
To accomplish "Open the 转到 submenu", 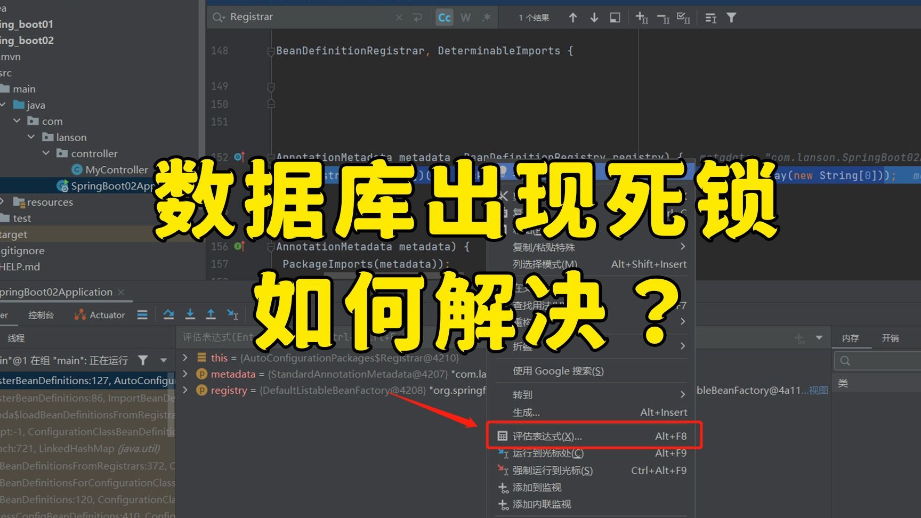I will 592,394.
